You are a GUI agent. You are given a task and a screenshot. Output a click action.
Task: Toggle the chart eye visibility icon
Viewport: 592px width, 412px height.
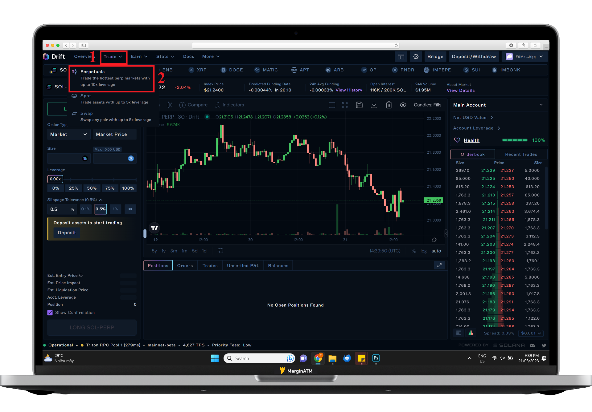pyautogui.click(x=403, y=105)
